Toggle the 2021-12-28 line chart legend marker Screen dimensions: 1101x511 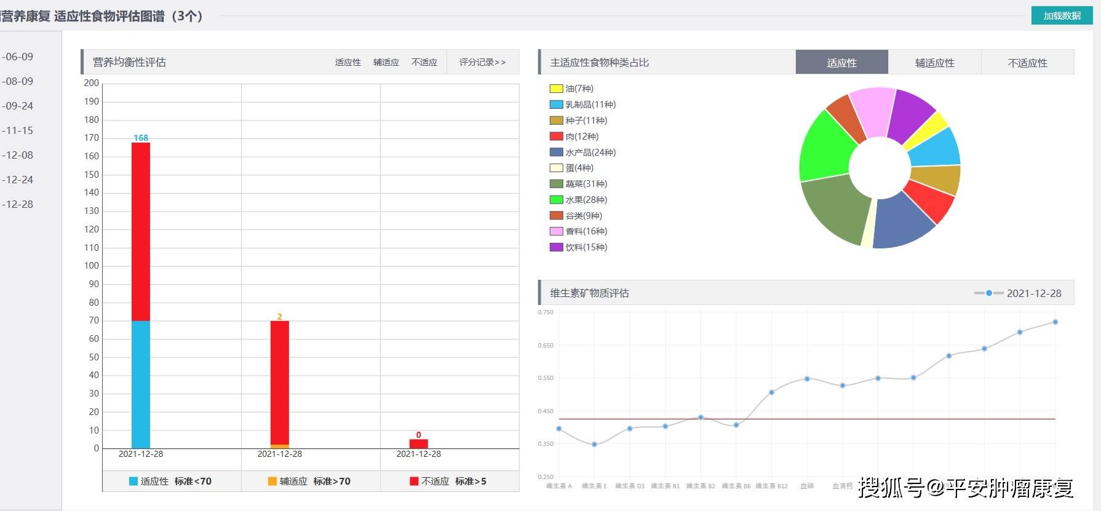[x=989, y=293]
